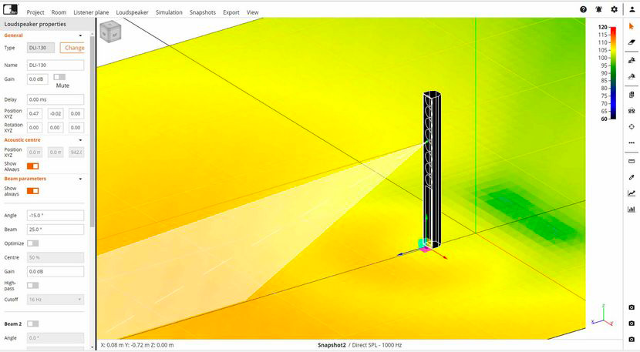Select the black column loudspeaker model

point(432,169)
